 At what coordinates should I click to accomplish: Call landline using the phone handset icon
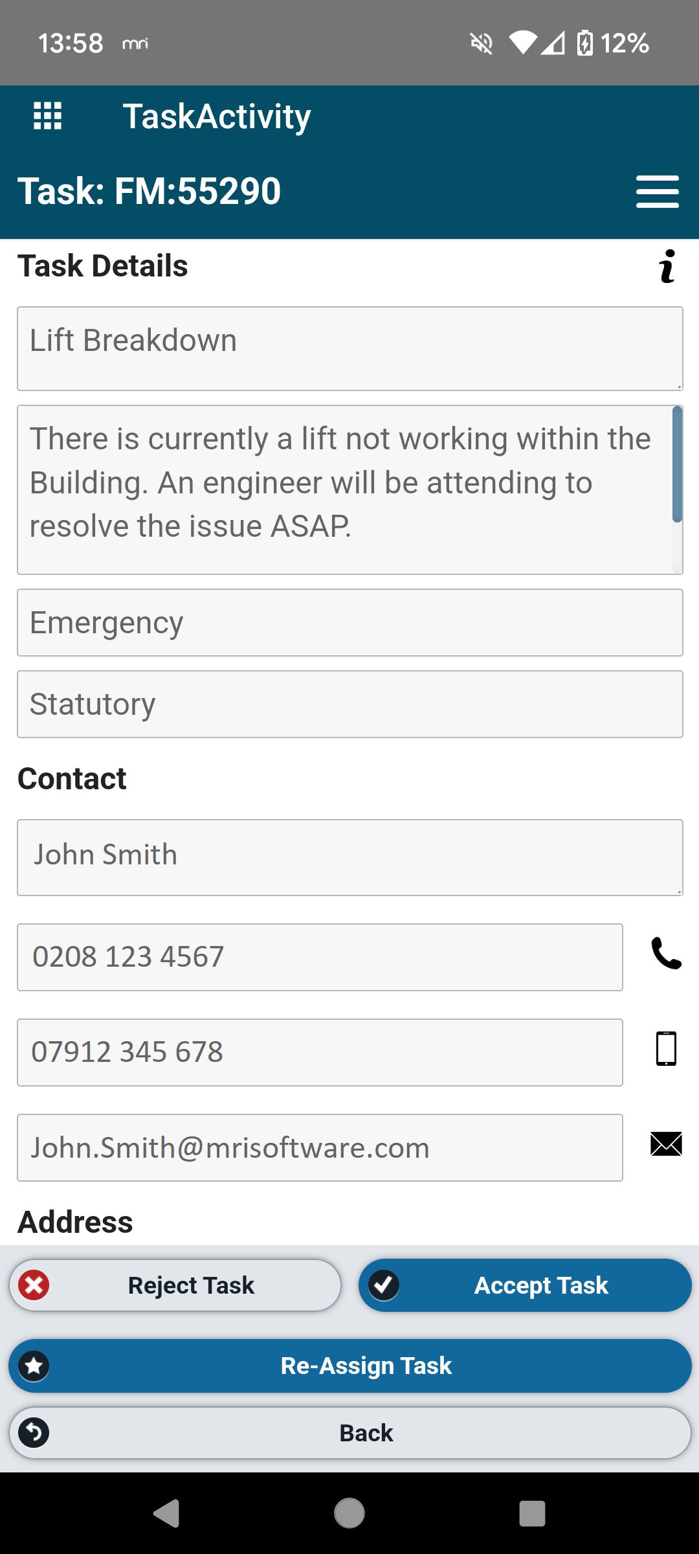[666, 953]
